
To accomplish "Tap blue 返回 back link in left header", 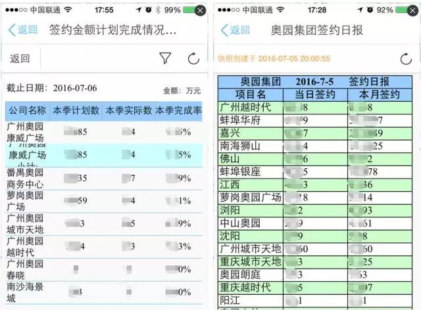I will (22, 30).
